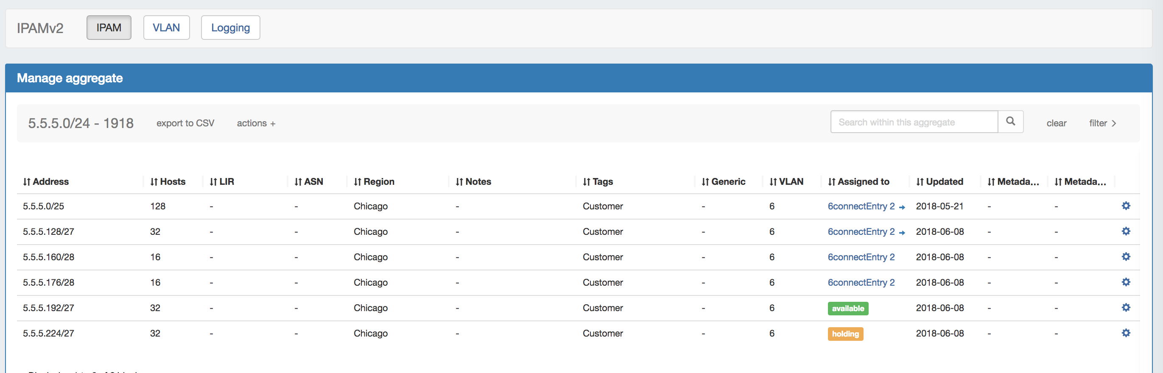
Task: Open gear menu for 5.5.5.224/27 row
Action: [x=1126, y=333]
